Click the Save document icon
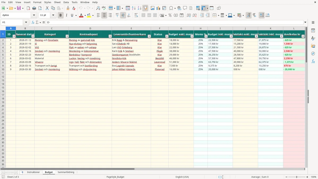318x179 pixels. [19, 8]
